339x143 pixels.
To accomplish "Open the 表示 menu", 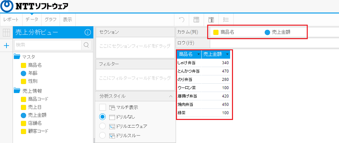I will tap(67, 20).
